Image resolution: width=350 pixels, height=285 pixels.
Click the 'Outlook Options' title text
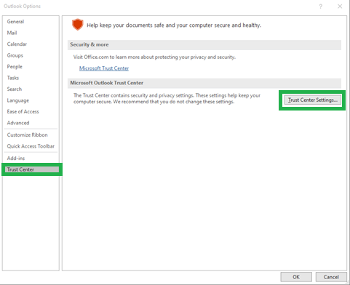[22, 7]
